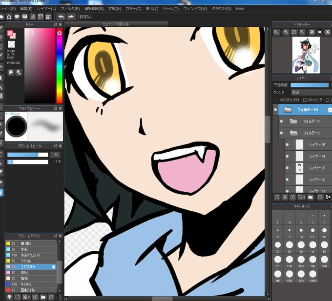This screenshot has width=332, height=301.
Task: Click the brush opacity slider showing 13%
Action: point(28,162)
